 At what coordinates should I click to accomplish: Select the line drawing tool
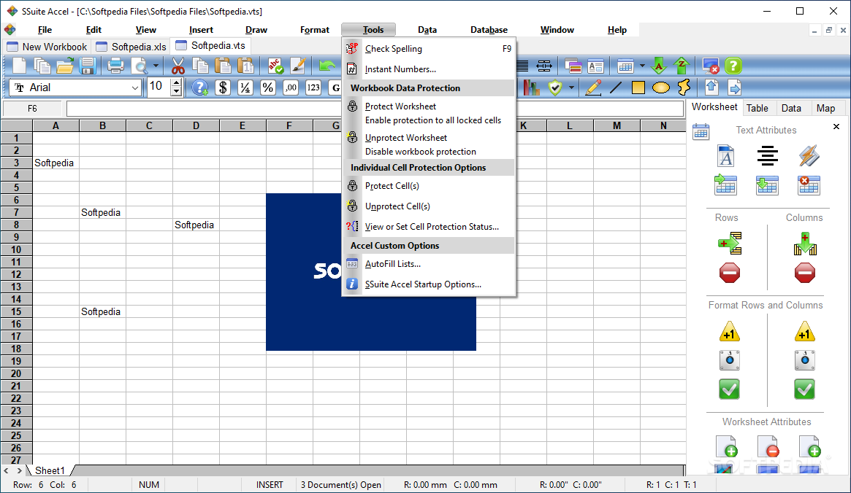click(x=616, y=88)
